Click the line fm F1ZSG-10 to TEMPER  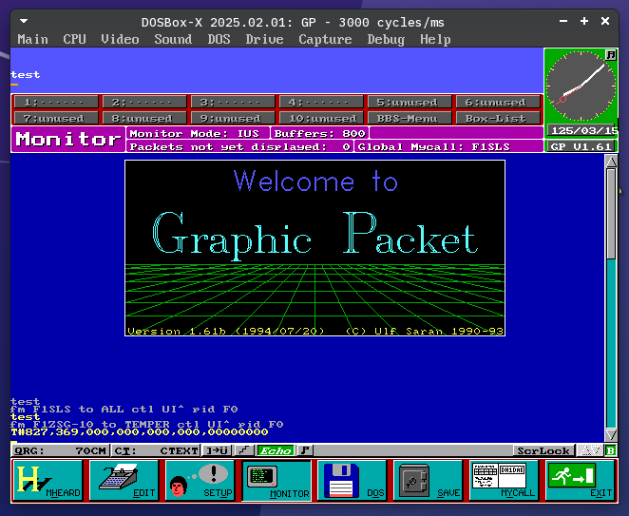click(147, 424)
